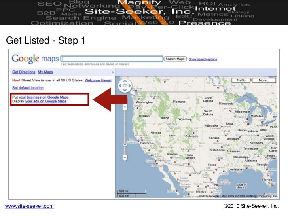Click the pan up arrow on map

(x=125, y=81)
